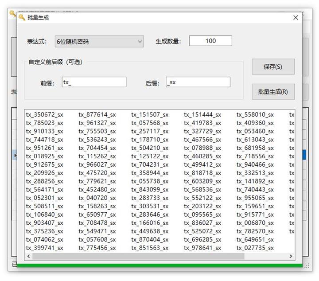The height and width of the screenshot is (281, 319).
Task: Select password tx_877614_sx in the list
Action: (x=97, y=115)
